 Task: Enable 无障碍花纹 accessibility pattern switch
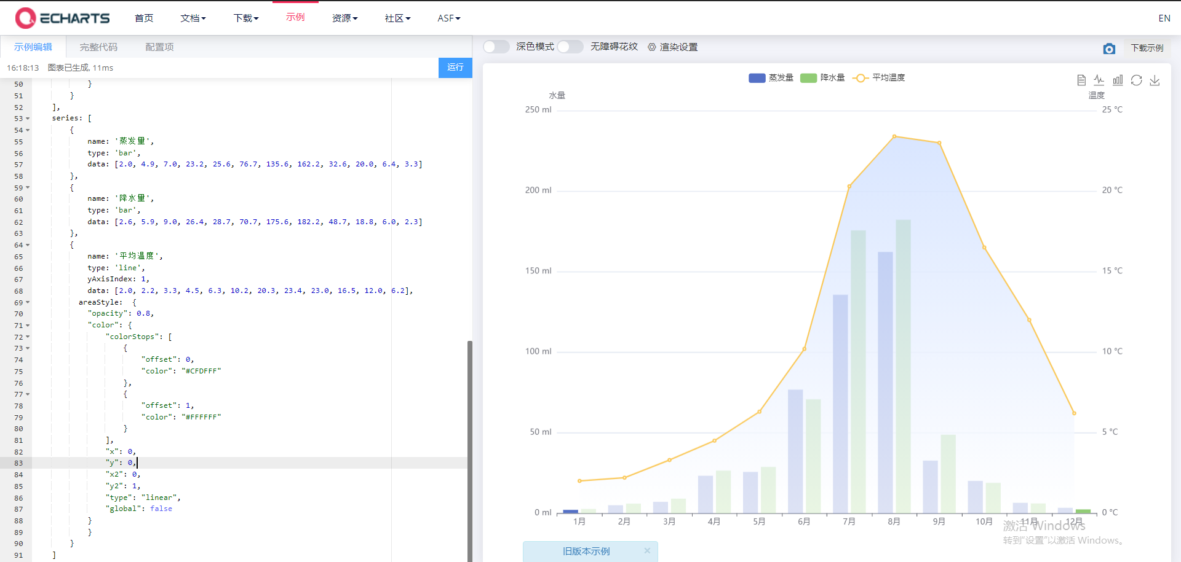point(570,47)
